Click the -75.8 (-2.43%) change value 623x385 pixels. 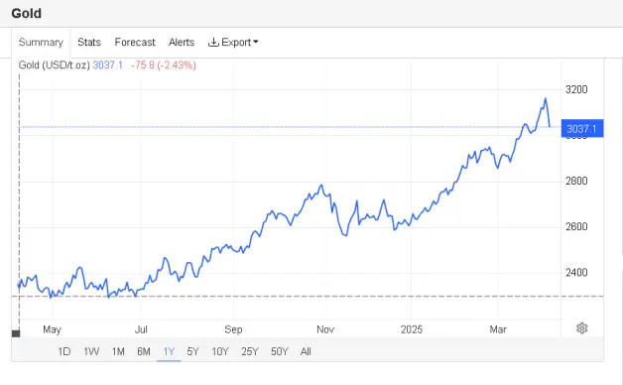pyautogui.click(x=164, y=65)
